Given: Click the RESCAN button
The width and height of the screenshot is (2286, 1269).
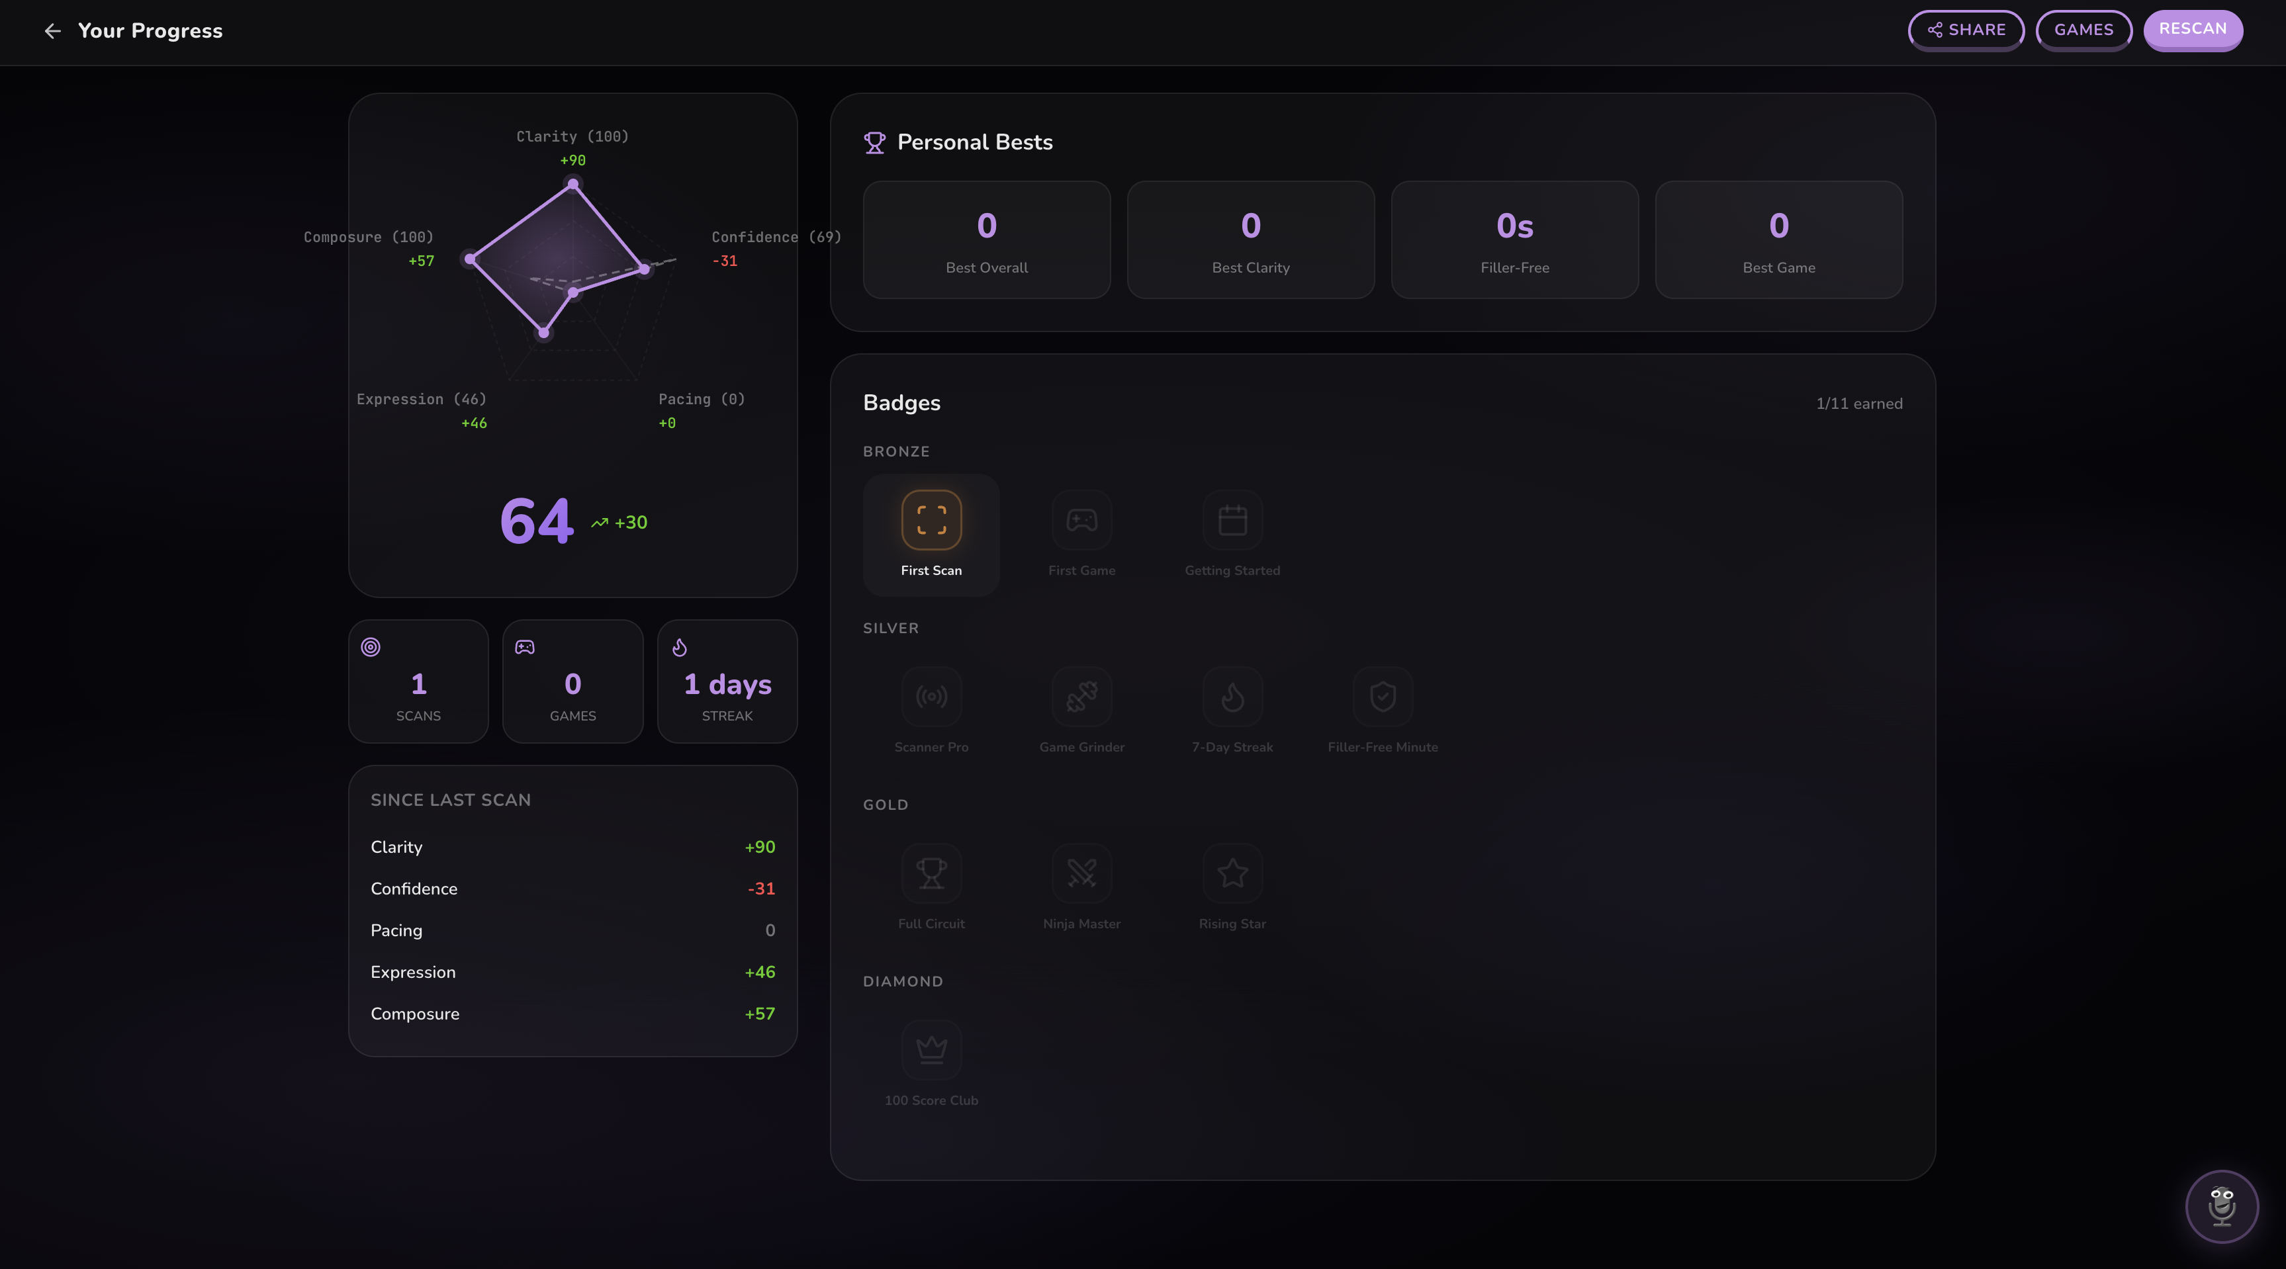Looking at the screenshot, I should point(2192,29).
